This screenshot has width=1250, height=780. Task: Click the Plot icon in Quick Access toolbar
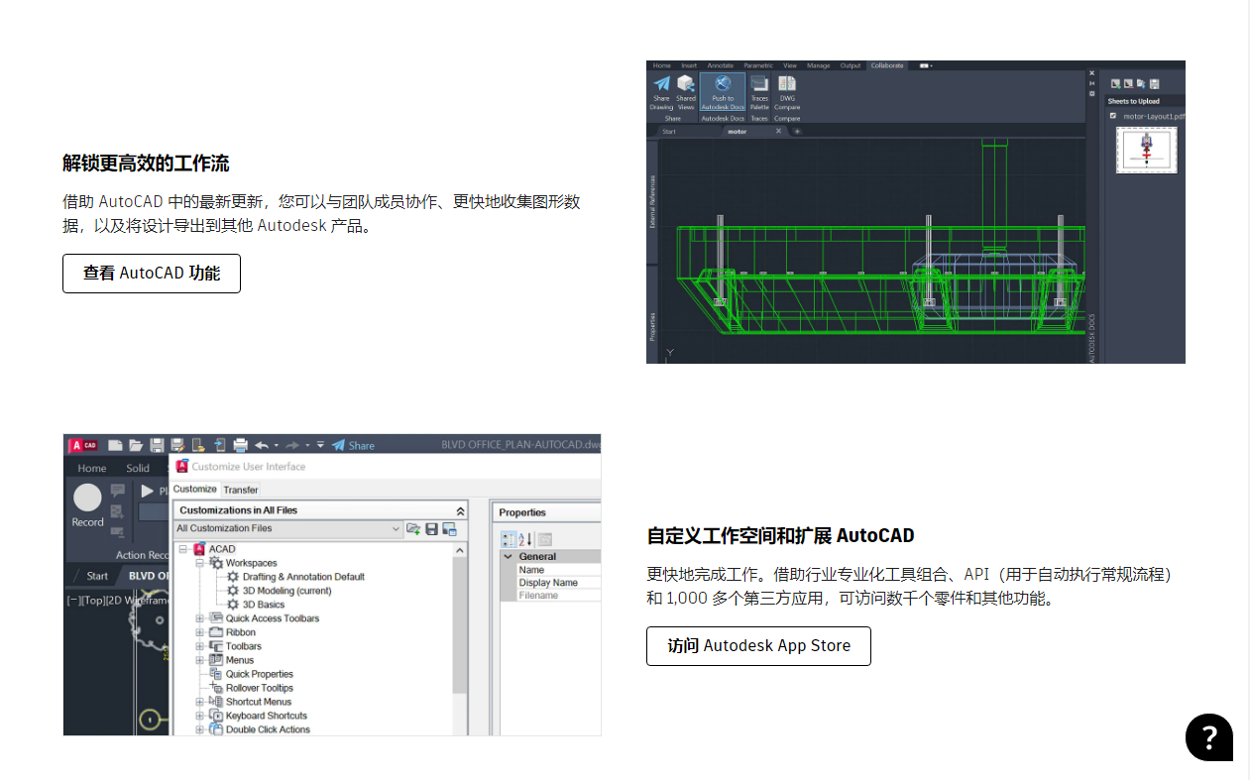[x=241, y=445]
